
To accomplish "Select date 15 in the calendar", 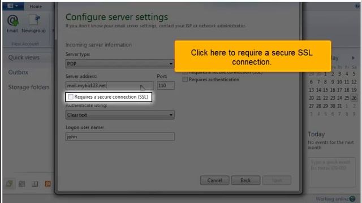I will click(325, 90).
